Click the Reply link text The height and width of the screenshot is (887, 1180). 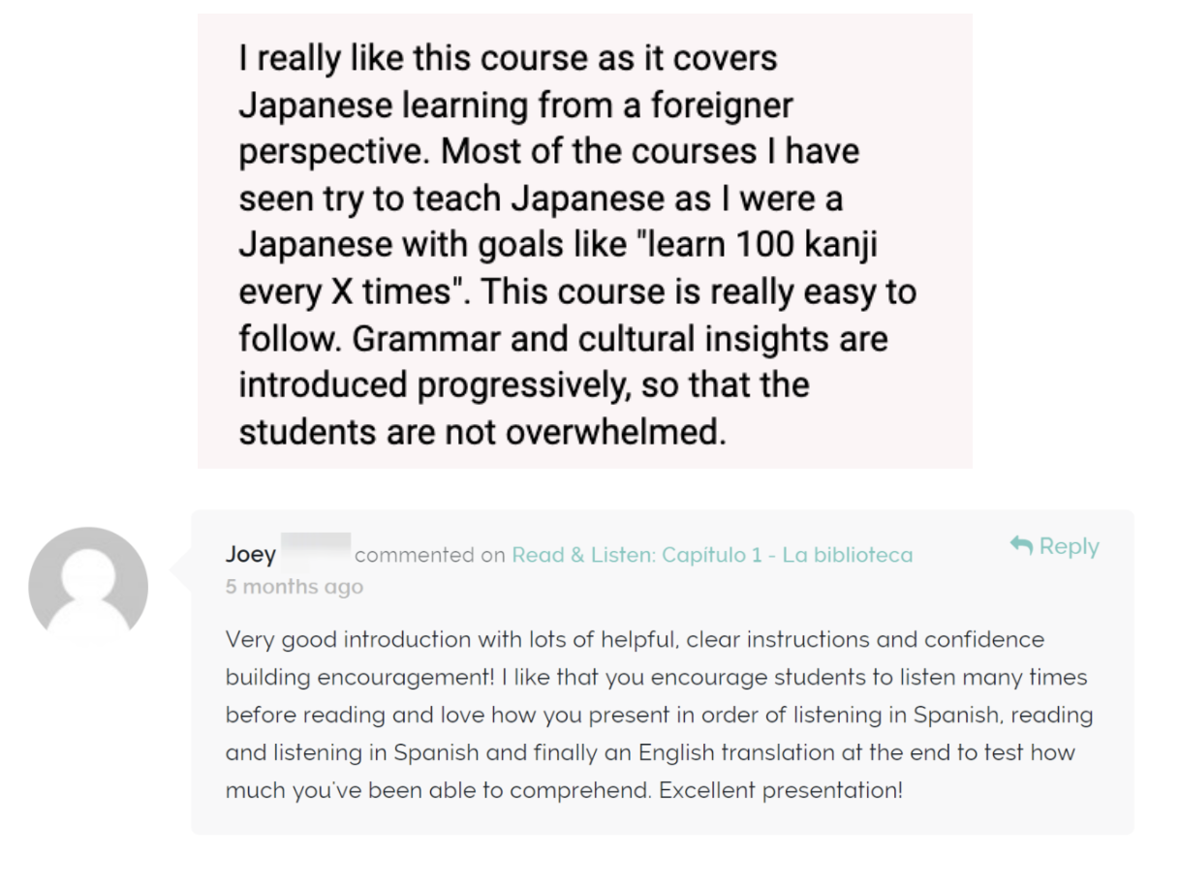pyautogui.click(x=1070, y=546)
